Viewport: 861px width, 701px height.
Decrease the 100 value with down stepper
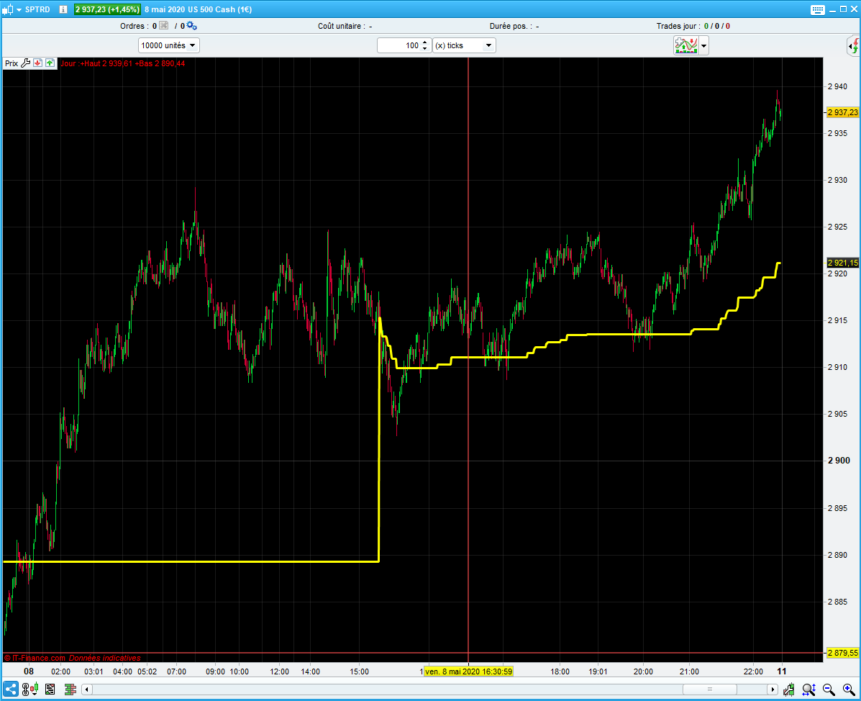point(425,49)
